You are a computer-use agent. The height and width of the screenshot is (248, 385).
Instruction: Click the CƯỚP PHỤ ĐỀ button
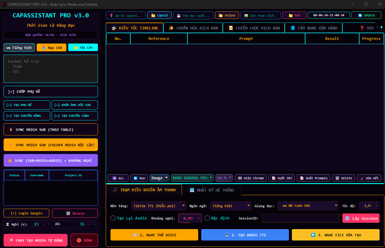click(51, 92)
